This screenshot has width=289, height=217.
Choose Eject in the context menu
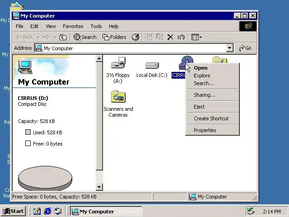click(x=212, y=107)
